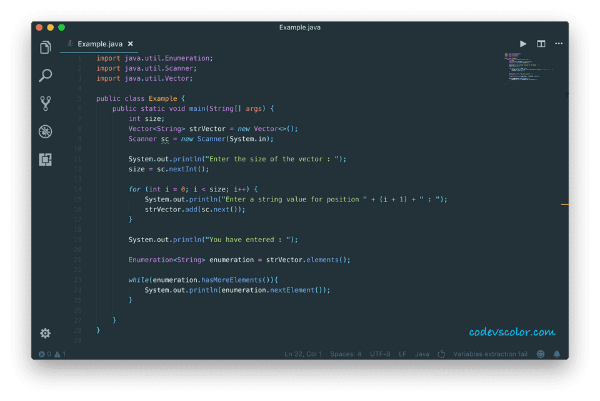Open more editor actions with the ellipsis

558,44
